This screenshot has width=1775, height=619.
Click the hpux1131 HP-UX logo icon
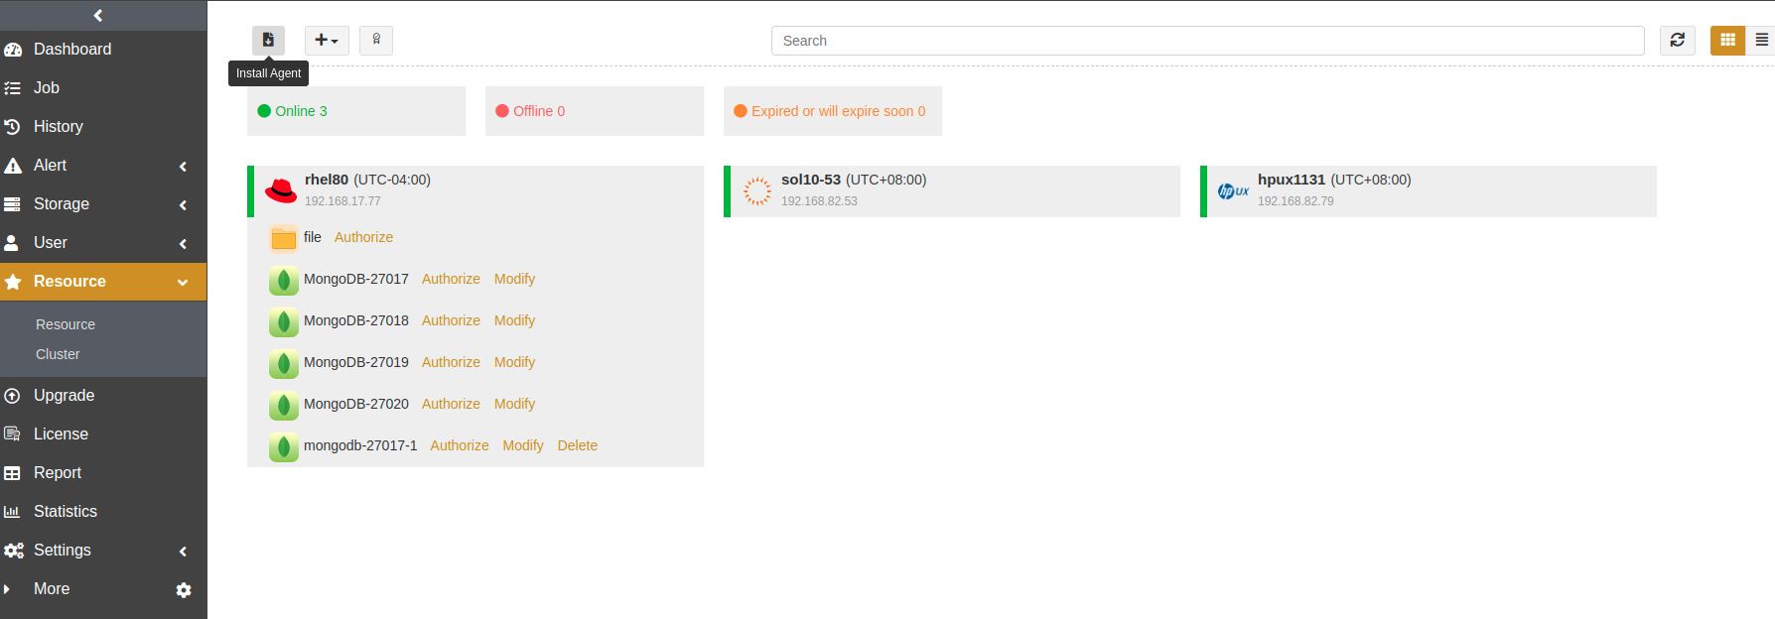(1233, 191)
